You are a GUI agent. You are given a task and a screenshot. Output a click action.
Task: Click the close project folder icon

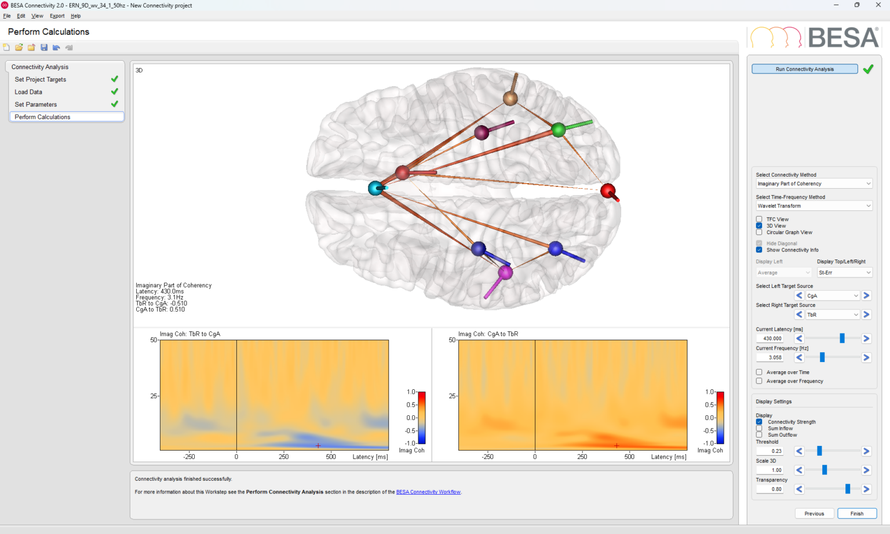click(31, 47)
